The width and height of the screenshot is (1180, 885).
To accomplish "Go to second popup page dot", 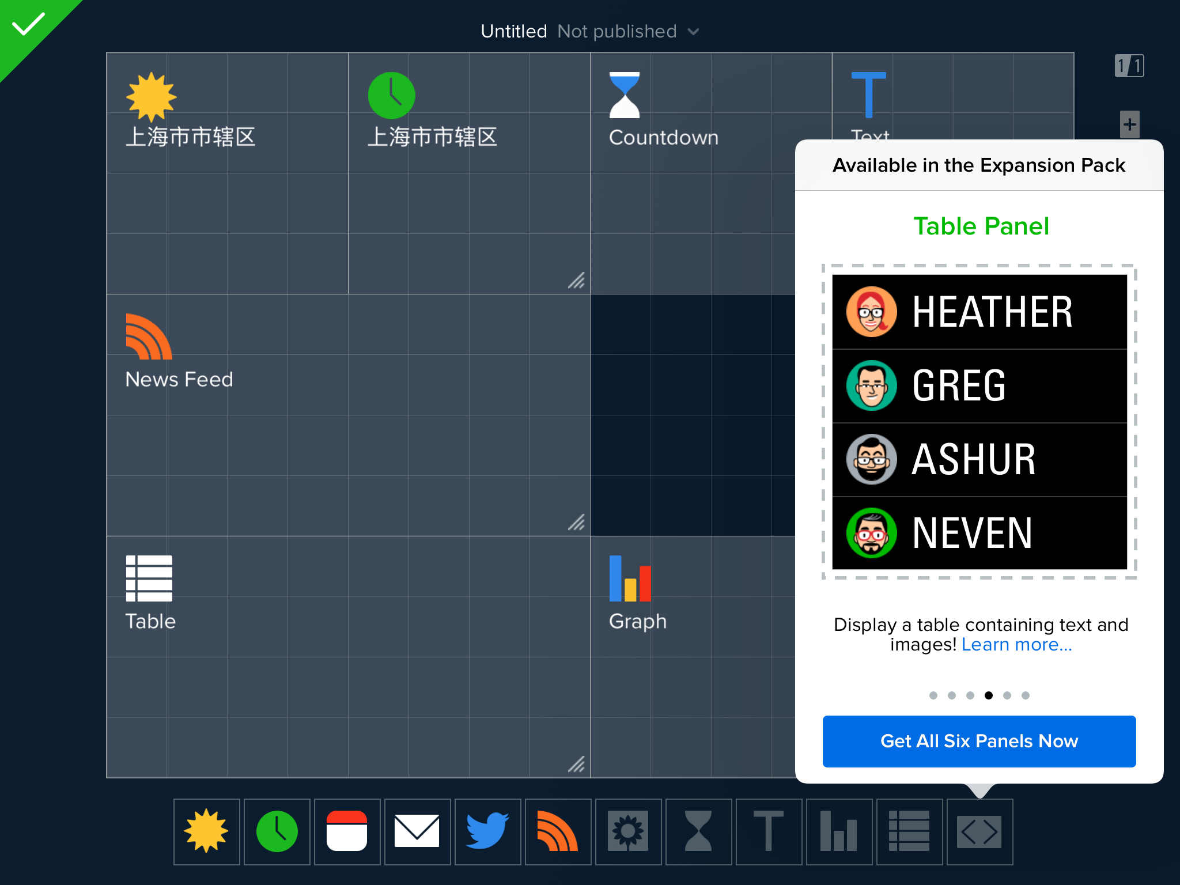I will coord(952,695).
